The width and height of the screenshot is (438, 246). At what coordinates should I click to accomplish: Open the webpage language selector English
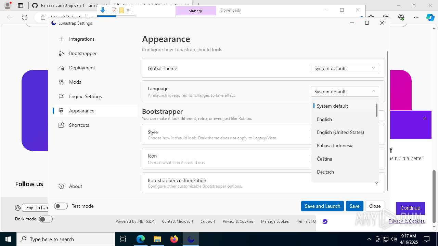pos(35,207)
